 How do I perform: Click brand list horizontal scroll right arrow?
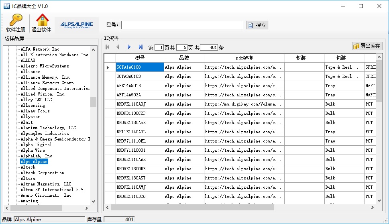click(86, 208)
